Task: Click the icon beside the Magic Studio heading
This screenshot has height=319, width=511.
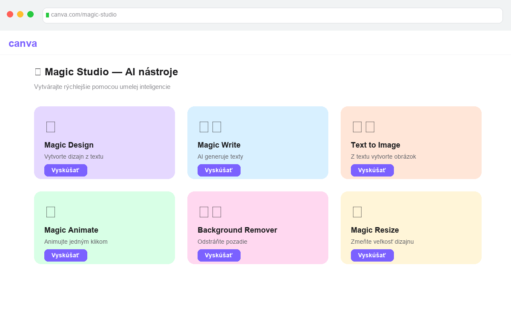Action: [38, 71]
